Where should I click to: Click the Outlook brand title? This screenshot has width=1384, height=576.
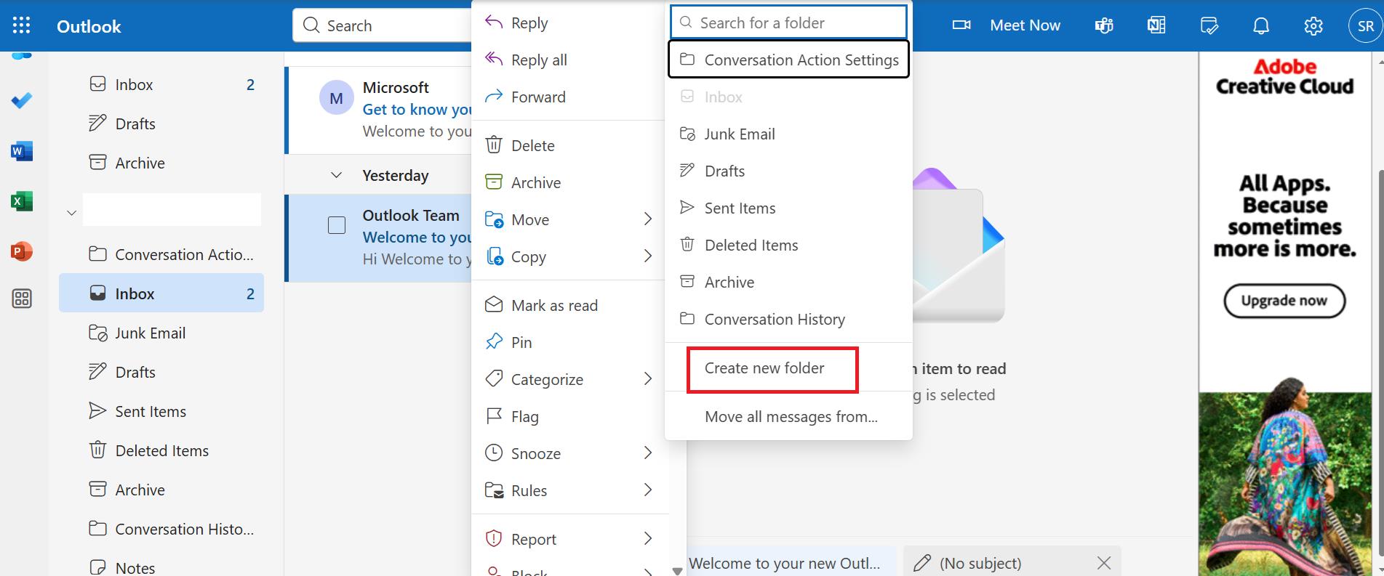point(89,26)
